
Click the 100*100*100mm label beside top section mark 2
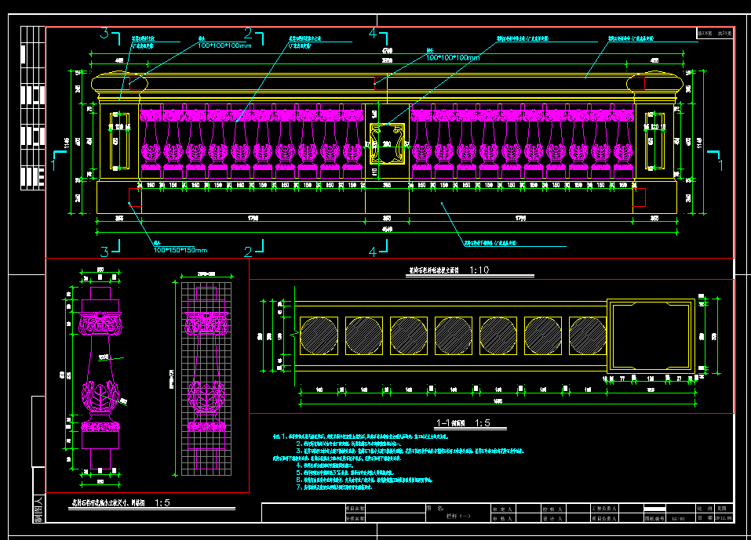224,45
